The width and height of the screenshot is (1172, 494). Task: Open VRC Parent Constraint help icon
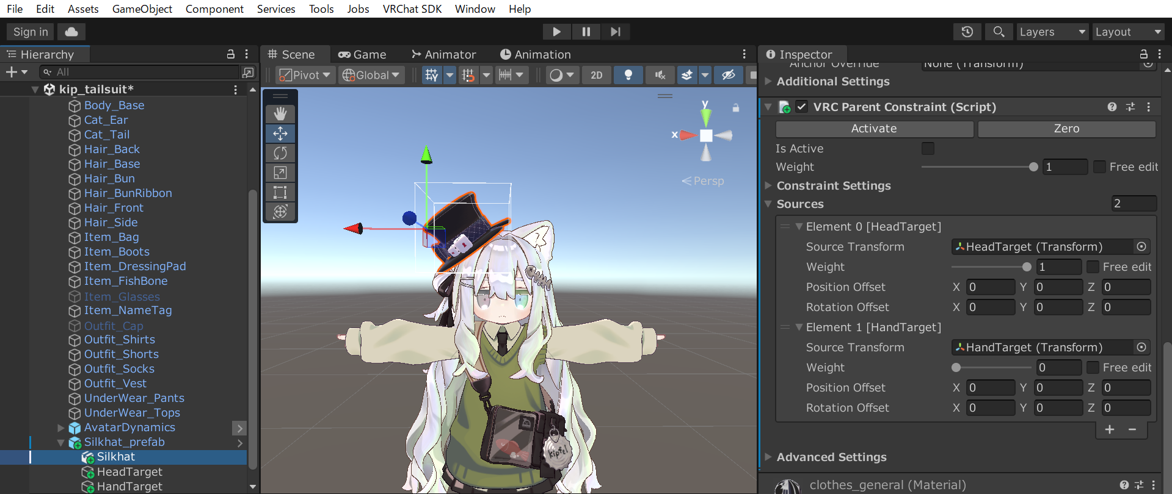pyautogui.click(x=1112, y=107)
